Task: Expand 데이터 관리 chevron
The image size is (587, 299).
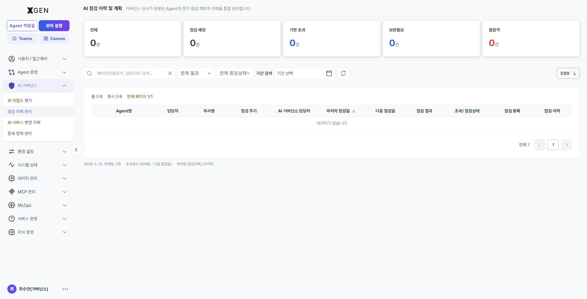Action: click(65, 178)
